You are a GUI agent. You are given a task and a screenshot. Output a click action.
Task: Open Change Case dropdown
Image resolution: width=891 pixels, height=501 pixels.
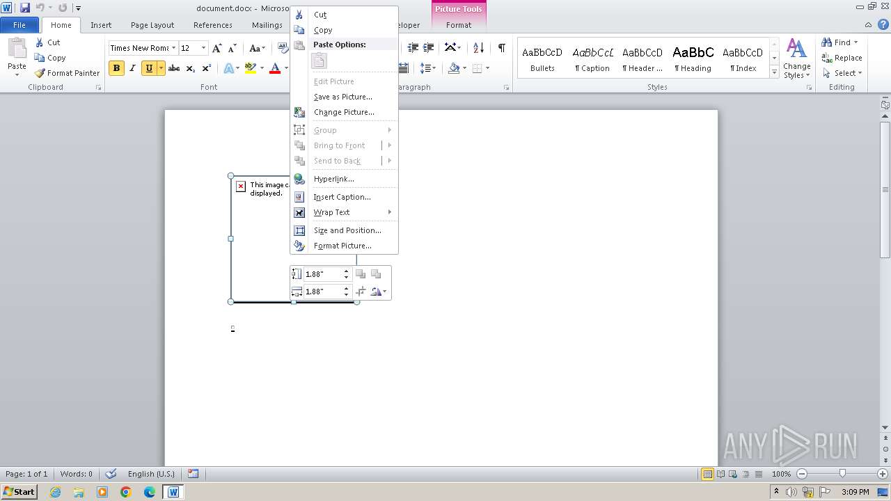pos(257,48)
